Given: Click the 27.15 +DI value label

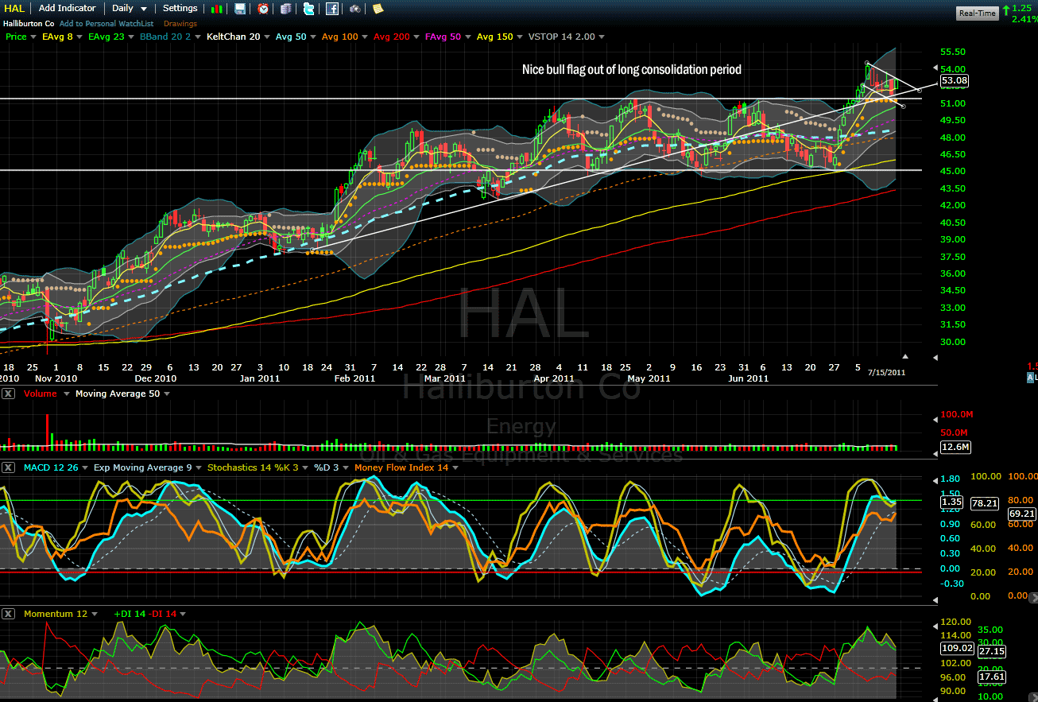Looking at the screenshot, I should pyautogui.click(x=991, y=651).
